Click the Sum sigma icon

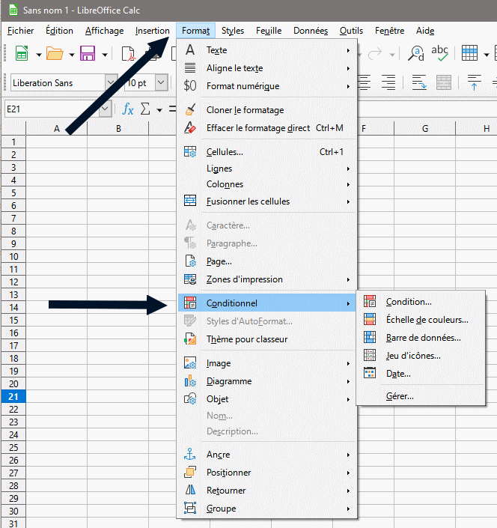(145, 109)
